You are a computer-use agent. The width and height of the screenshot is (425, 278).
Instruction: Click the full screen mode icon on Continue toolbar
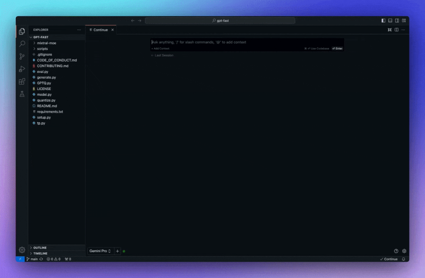click(x=389, y=30)
